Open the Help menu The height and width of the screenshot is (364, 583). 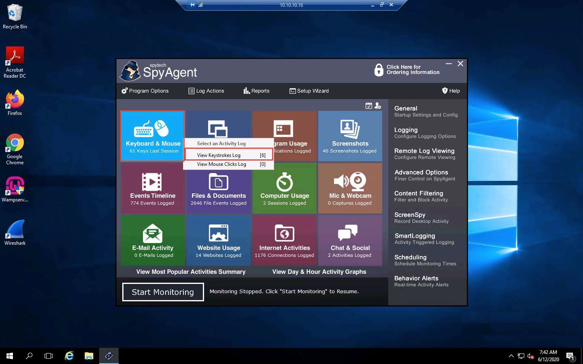(x=451, y=91)
